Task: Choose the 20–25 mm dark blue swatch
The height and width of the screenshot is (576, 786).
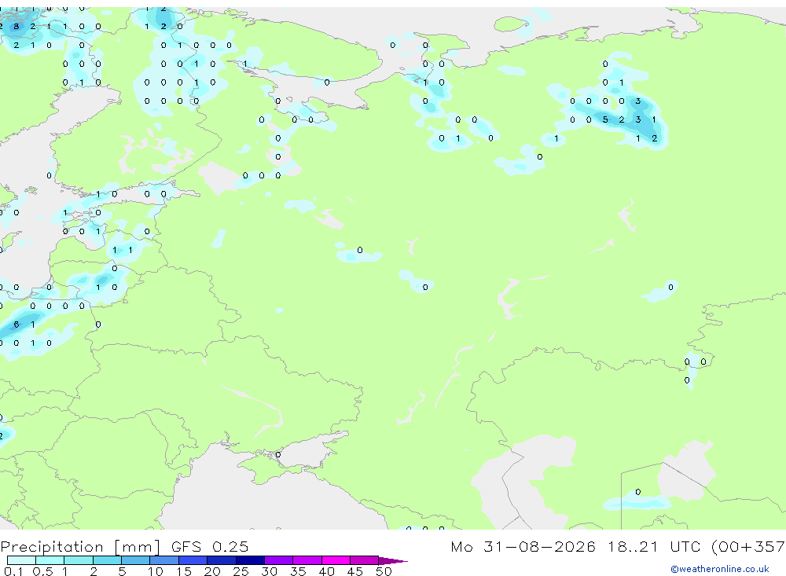Action: pyautogui.click(x=221, y=560)
